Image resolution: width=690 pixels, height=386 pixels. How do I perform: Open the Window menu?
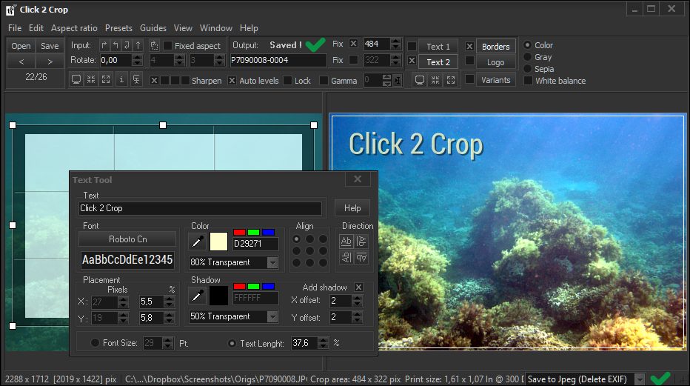(x=216, y=28)
